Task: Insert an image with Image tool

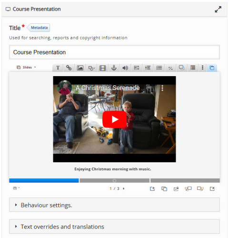Action: pos(80,68)
